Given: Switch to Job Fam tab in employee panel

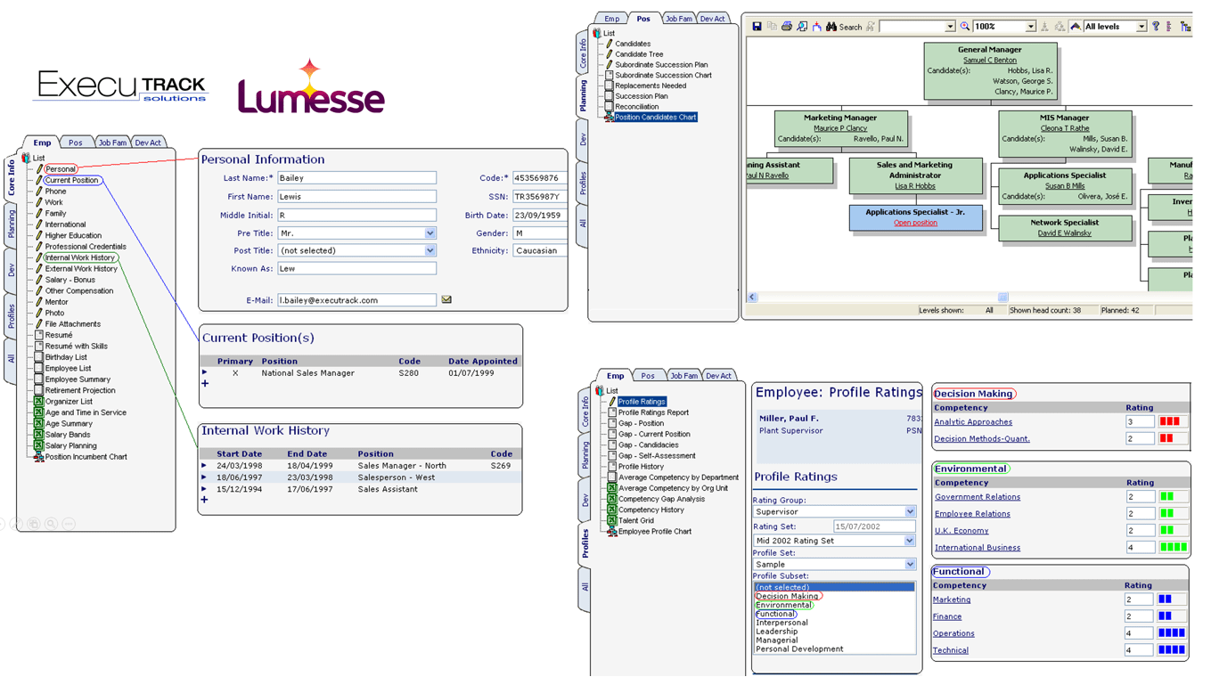Looking at the screenshot, I should [x=112, y=143].
